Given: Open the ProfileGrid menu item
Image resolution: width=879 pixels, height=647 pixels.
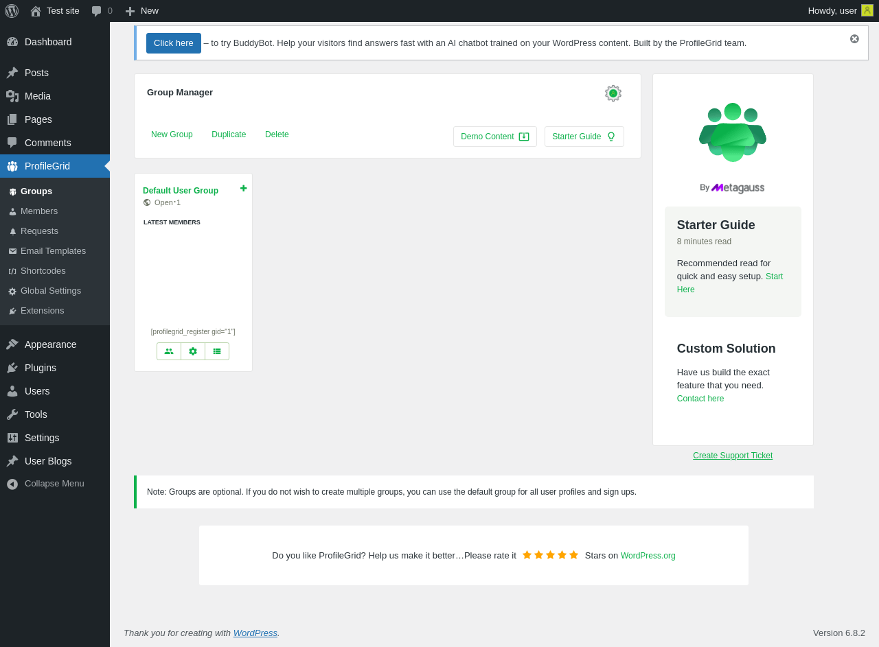Looking at the screenshot, I should [55, 166].
